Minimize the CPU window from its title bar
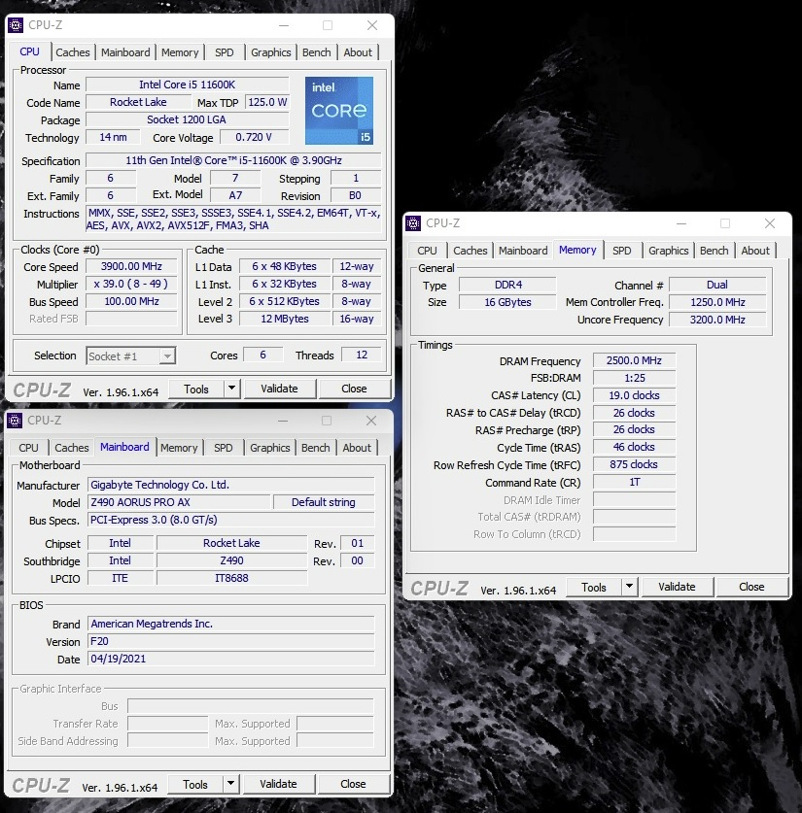Image resolution: width=802 pixels, height=813 pixels. tap(284, 25)
